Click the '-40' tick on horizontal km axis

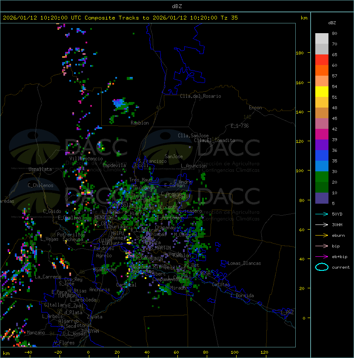pyautogui.click(x=29, y=352)
